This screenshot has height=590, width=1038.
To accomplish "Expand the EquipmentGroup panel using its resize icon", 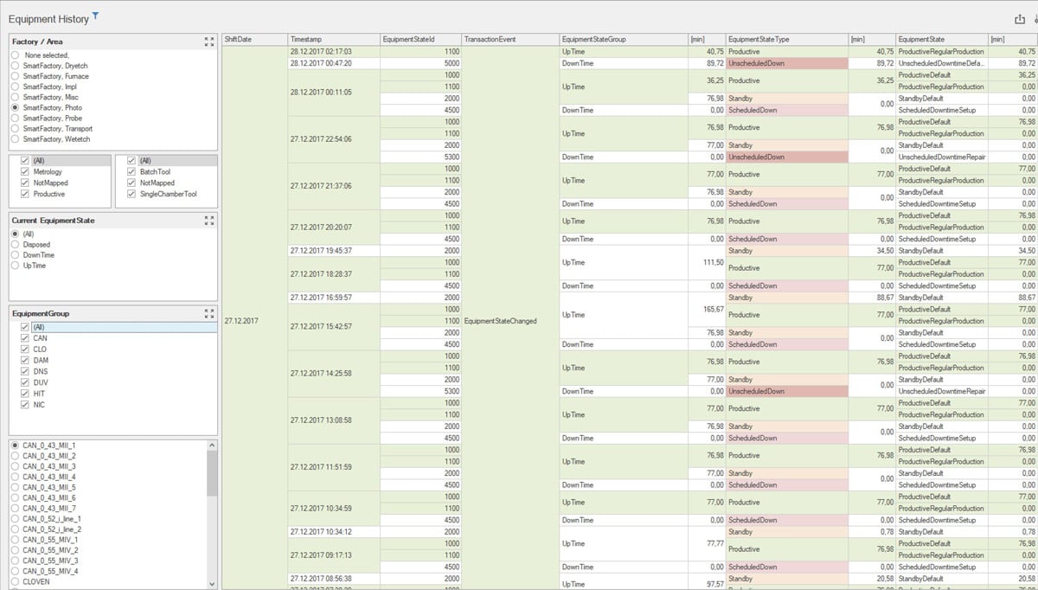I will coord(208,314).
